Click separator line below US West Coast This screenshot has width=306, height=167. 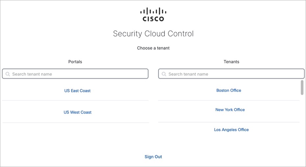(x=75, y=123)
